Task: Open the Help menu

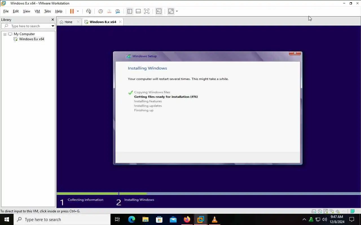Action: [59, 11]
